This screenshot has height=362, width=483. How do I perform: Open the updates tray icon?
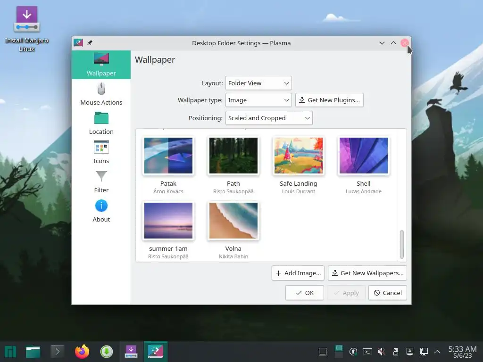(x=353, y=352)
